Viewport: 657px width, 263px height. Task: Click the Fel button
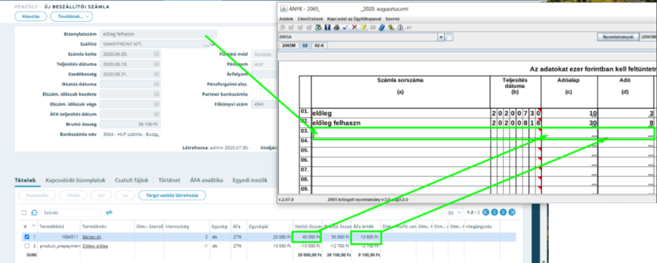tap(101, 195)
